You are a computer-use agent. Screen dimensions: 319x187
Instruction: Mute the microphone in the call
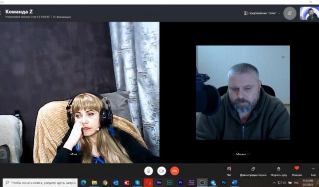149,171
